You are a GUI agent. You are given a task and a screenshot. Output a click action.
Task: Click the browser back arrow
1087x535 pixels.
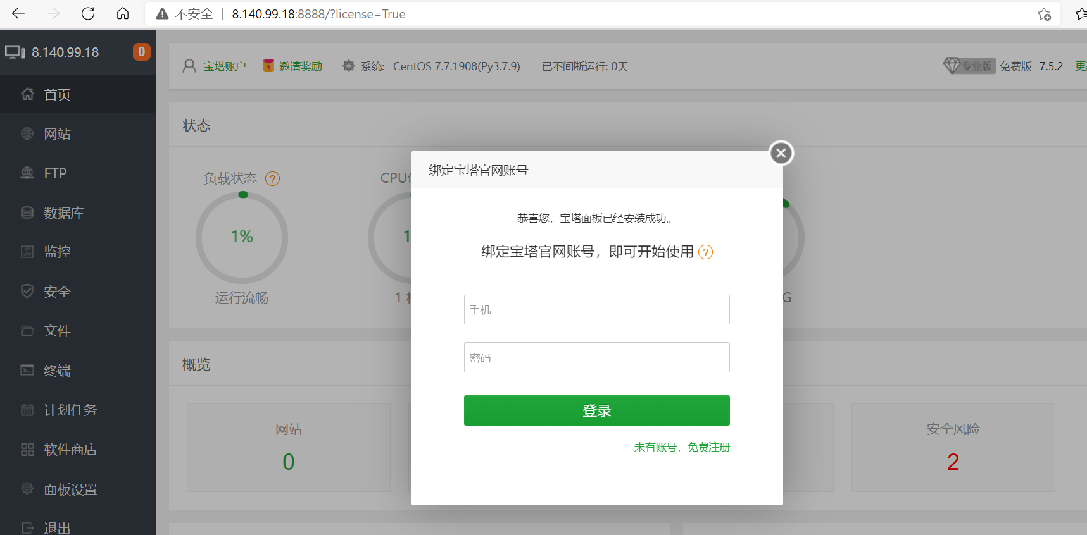click(x=18, y=13)
